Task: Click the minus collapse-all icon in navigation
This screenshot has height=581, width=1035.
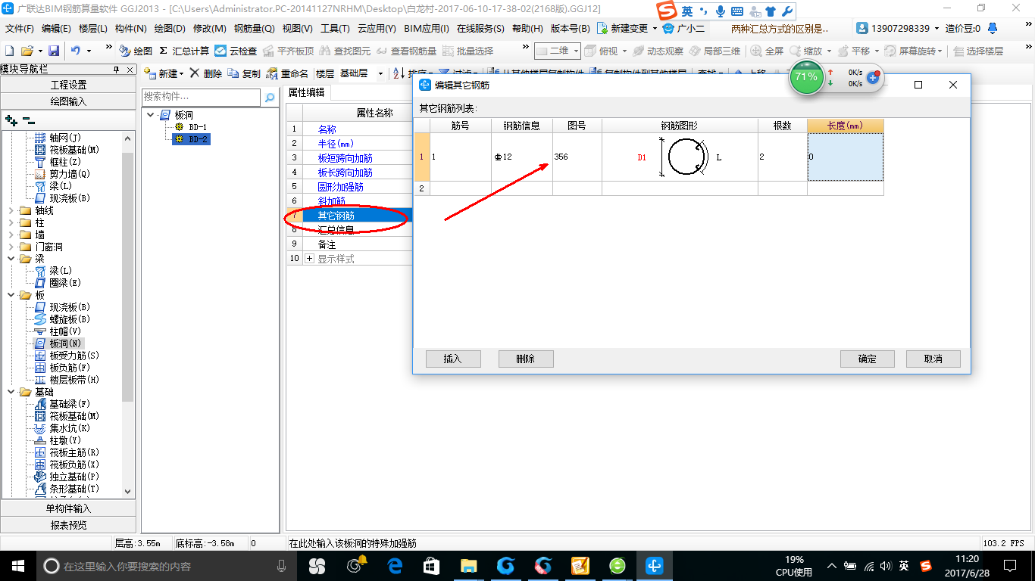Action: (x=29, y=120)
